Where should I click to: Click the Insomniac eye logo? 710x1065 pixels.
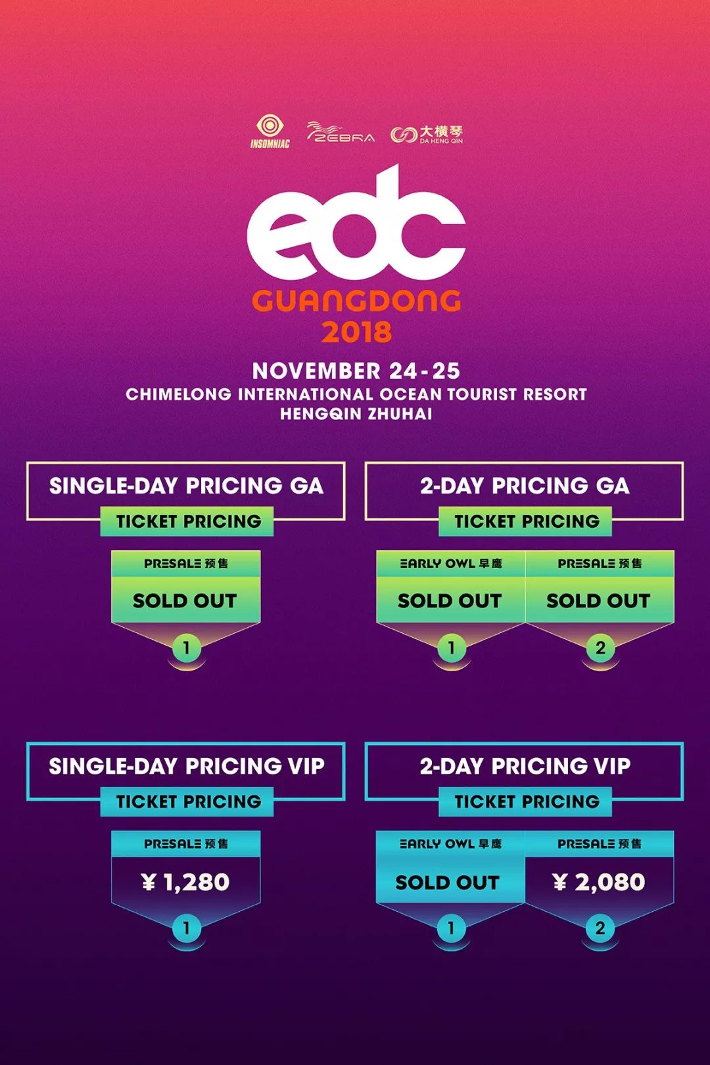pyautogui.click(x=270, y=131)
